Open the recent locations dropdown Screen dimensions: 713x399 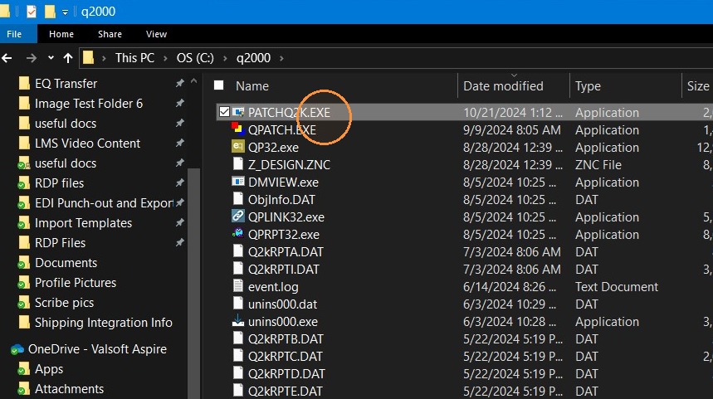click(x=51, y=58)
